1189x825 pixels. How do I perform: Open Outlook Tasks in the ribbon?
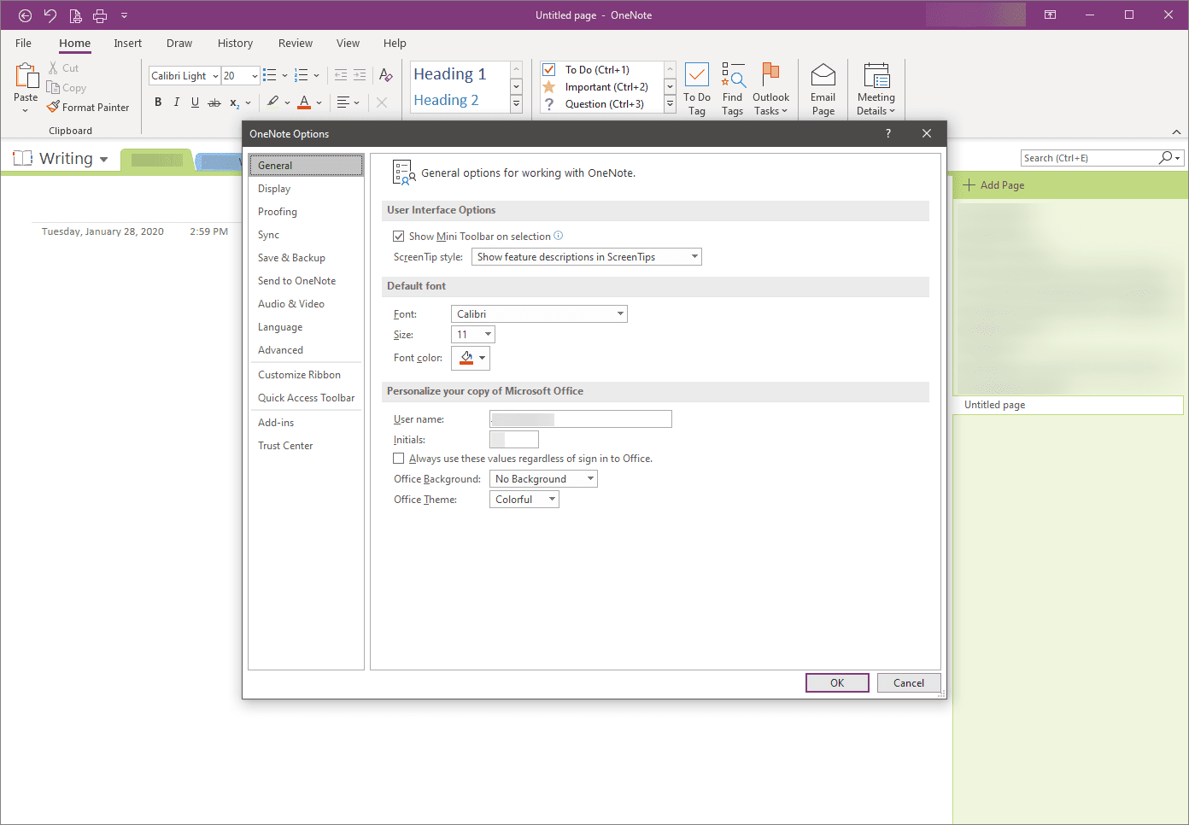pyautogui.click(x=770, y=89)
